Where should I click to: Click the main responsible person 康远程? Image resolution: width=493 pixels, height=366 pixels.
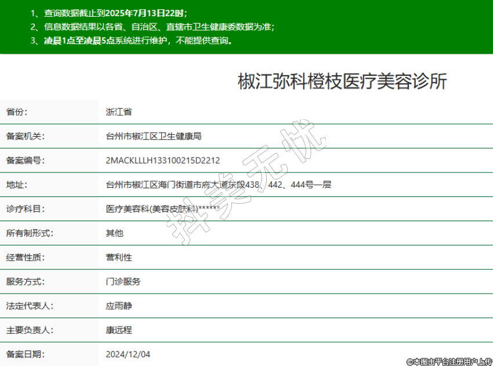point(118,330)
